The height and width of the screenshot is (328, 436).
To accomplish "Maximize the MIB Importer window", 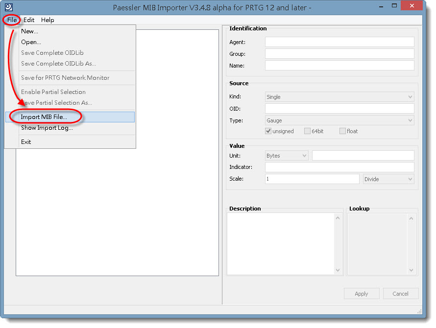I will (x=394, y=6).
